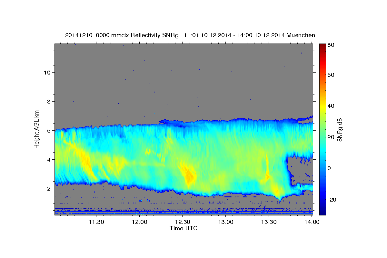Click the orange reflectivity spot near 13:30
The height and width of the screenshot is (258, 387).
pos(267,177)
